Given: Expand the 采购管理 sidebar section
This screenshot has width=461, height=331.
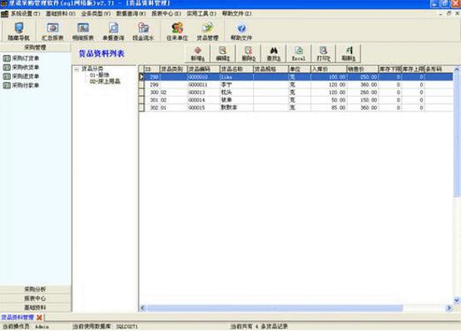Looking at the screenshot, I should (x=35, y=47).
